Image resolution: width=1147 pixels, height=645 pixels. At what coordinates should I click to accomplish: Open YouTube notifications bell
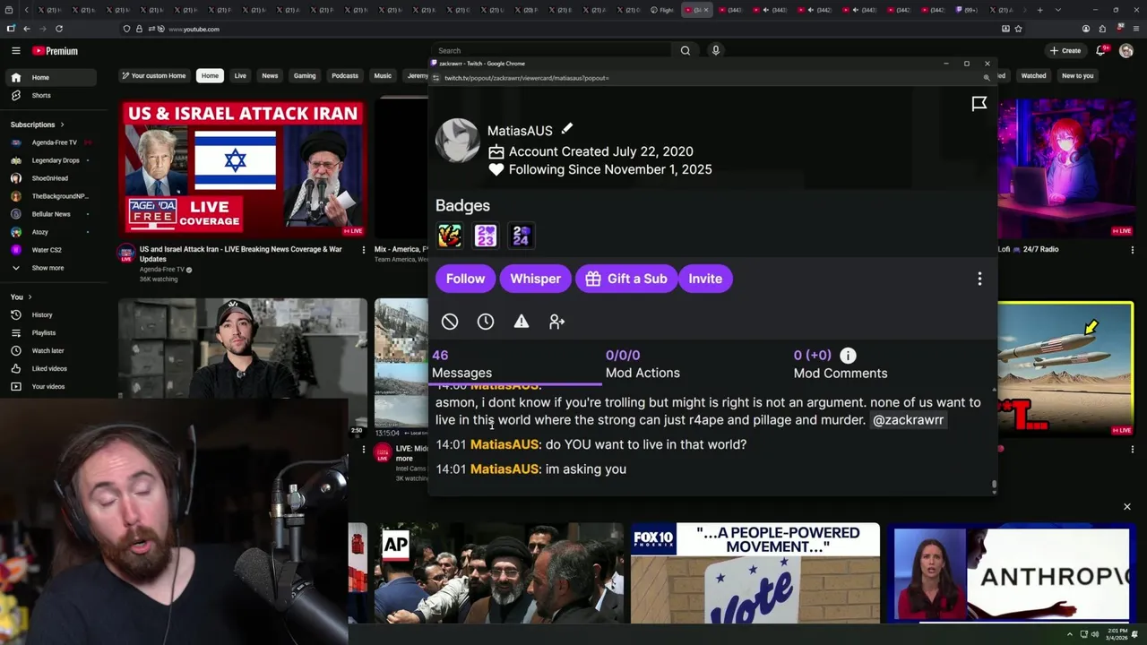tap(1101, 51)
